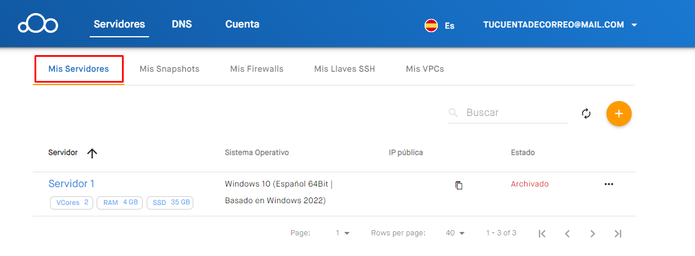Switch to the Mis Firewalls tab
This screenshot has height=256, width=695.
pyautogui.click(x=257, y=69)
